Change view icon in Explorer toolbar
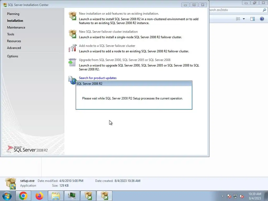This screenshot has width=268, height=201. 238,19
